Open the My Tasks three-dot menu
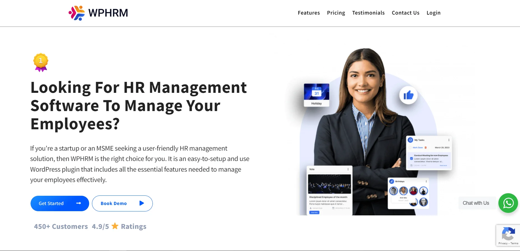 pyautogui.click(x=449, y=140)
